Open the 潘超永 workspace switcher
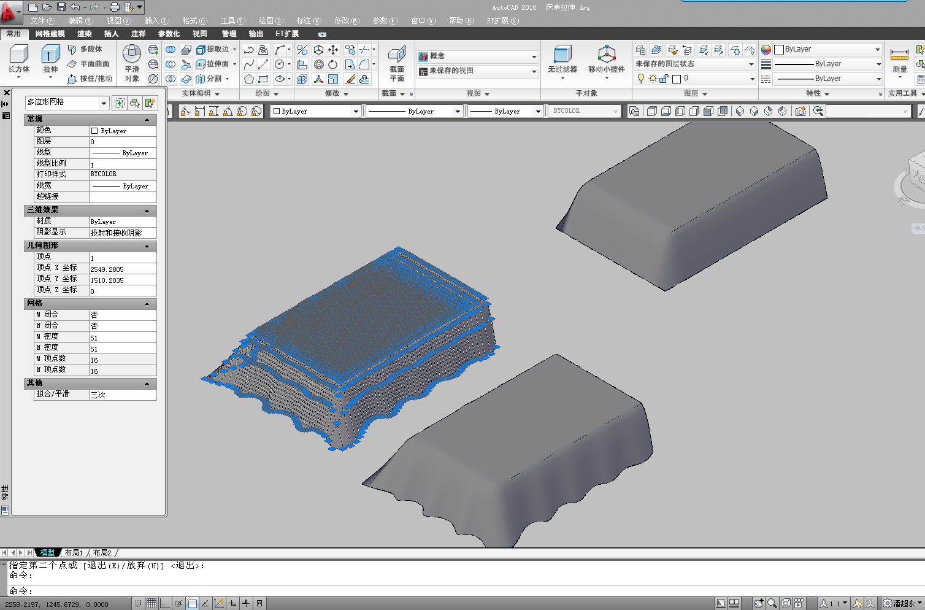 click(x=903, y=604)
